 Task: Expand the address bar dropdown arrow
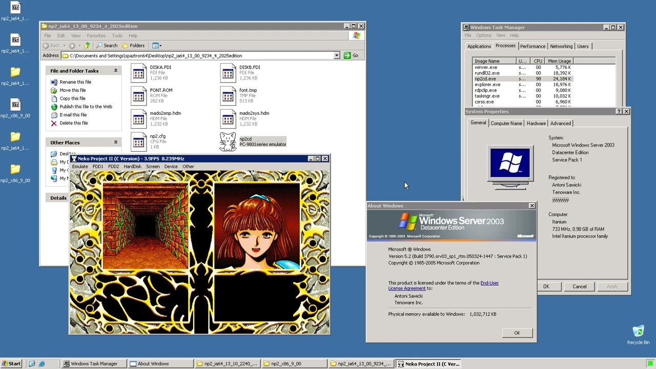(337, 55)
